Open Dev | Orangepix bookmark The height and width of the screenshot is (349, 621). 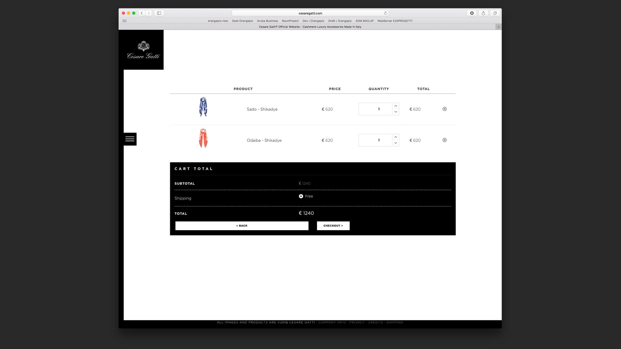click(313, 21)
